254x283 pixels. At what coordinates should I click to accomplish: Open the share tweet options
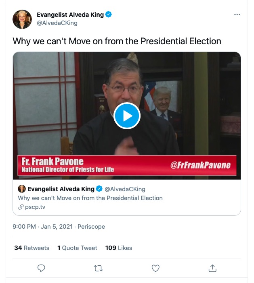click(x=212, y=268)
